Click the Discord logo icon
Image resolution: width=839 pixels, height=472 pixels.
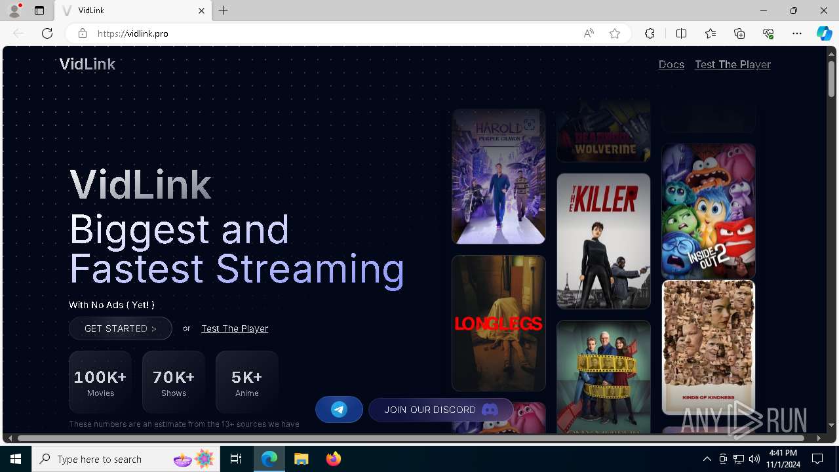490,410
